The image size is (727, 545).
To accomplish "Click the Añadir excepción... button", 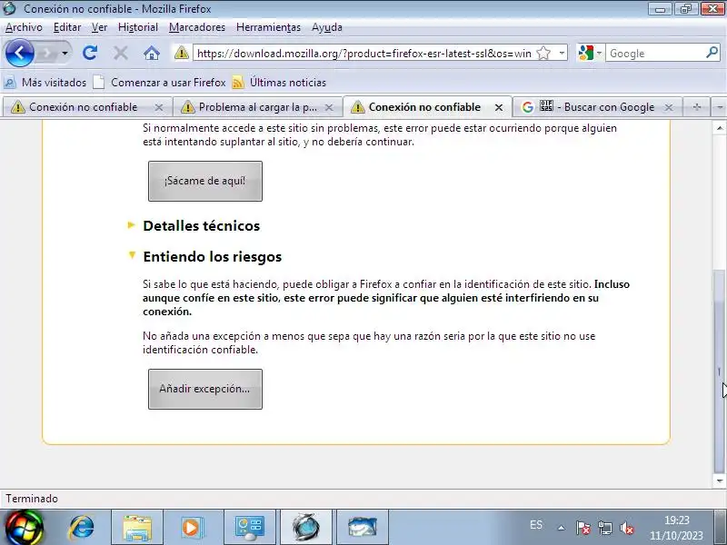I will point(205,390).
